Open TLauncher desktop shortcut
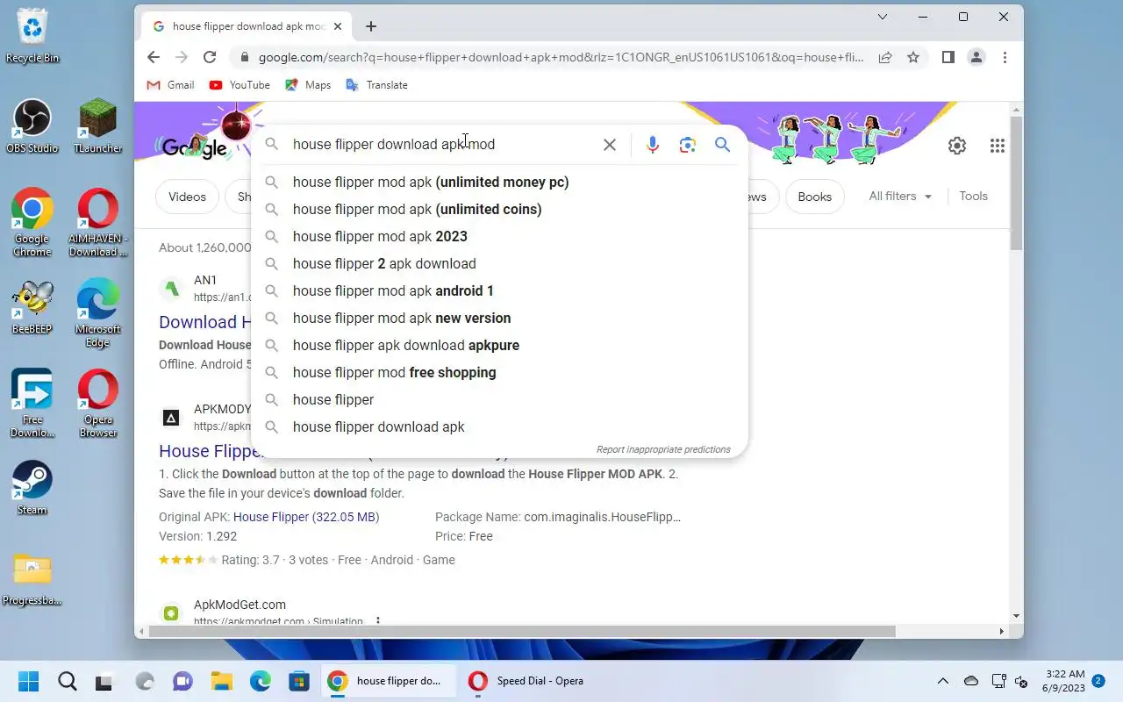The height and width of the screenshot is (702, 1123). point(98,125)
